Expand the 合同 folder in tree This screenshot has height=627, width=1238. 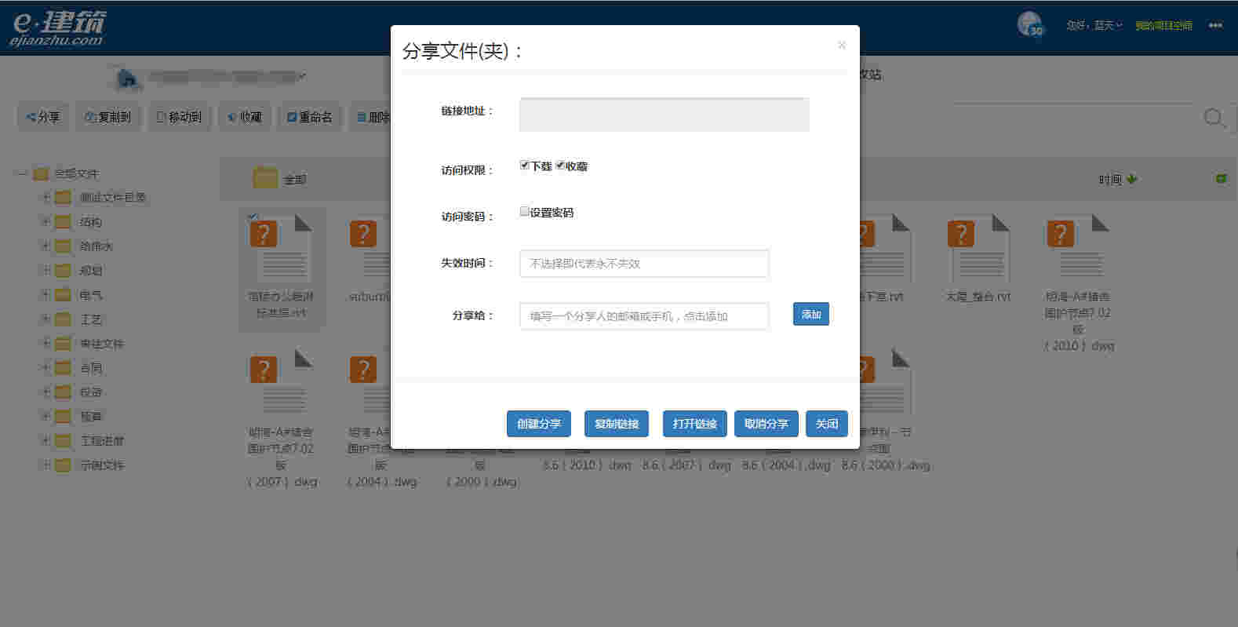coord(46,368)
